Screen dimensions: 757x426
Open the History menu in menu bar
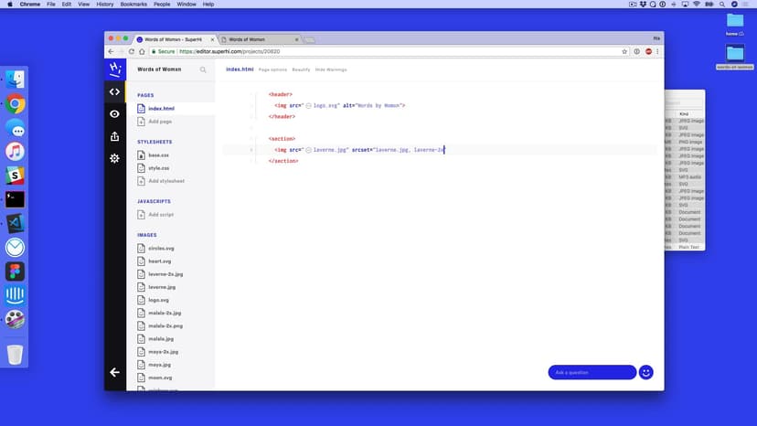(105, 5)
